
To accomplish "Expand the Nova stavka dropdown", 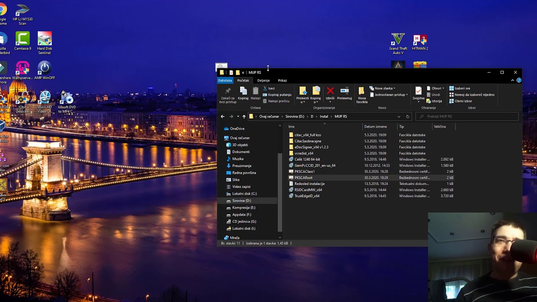I will tap(383, 89).
